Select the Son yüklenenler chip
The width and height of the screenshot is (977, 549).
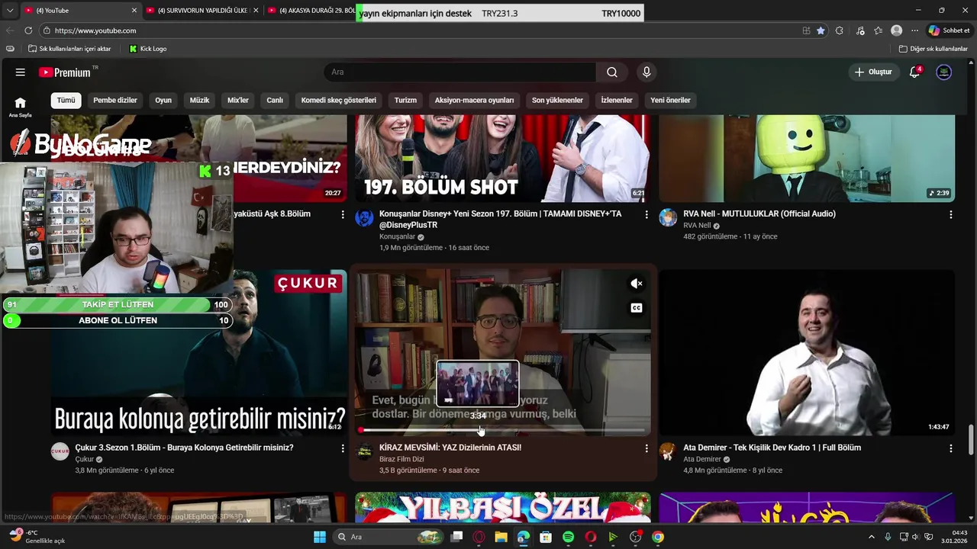[x=557, y=100]
